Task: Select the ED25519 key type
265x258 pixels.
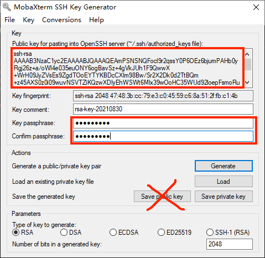Action: 161,233
